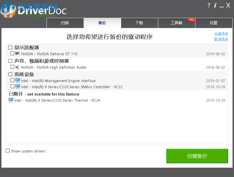234x177 pixels.
Task: Check the NVIDIA High Definition Audio checkbox
Action: pos(13,67)
